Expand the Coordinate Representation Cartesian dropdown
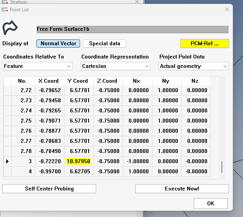The image size is (243, 217). tap(116, 66)
